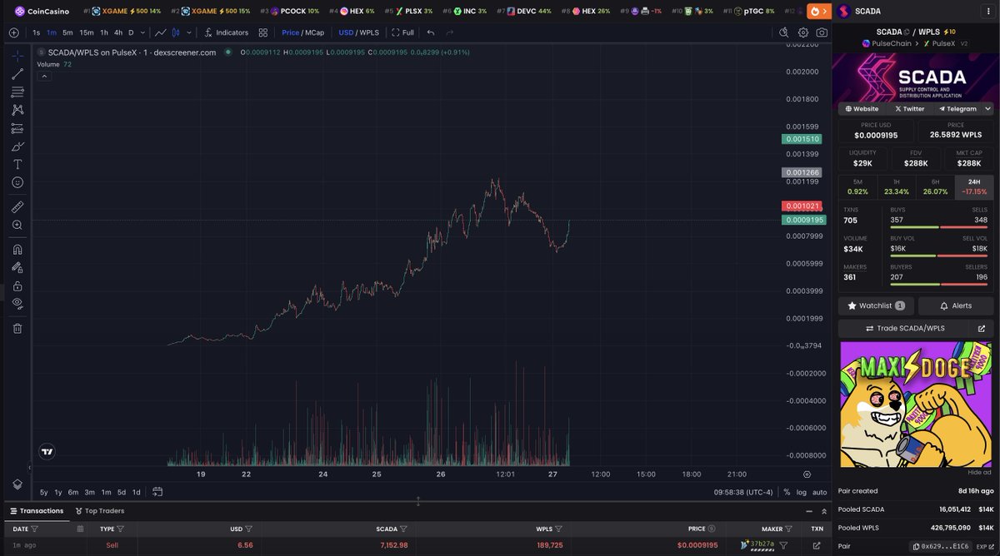This screenshot has height=556, width=1000.
Task: Open the USD column filter
Action: 249,529
